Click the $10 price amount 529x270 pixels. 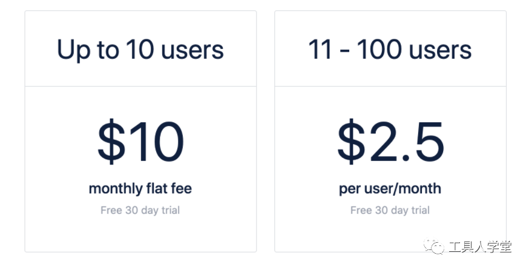point(140,142)
